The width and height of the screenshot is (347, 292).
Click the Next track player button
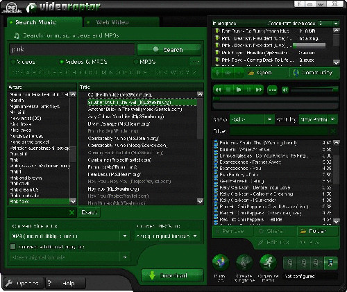click(259, 89)
